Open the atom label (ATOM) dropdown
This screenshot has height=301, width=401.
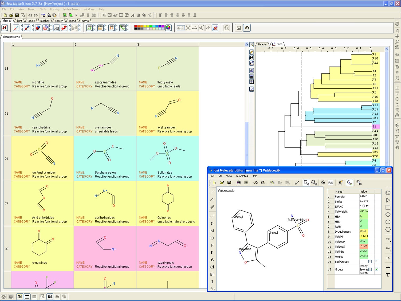click(x=100, y=28)
